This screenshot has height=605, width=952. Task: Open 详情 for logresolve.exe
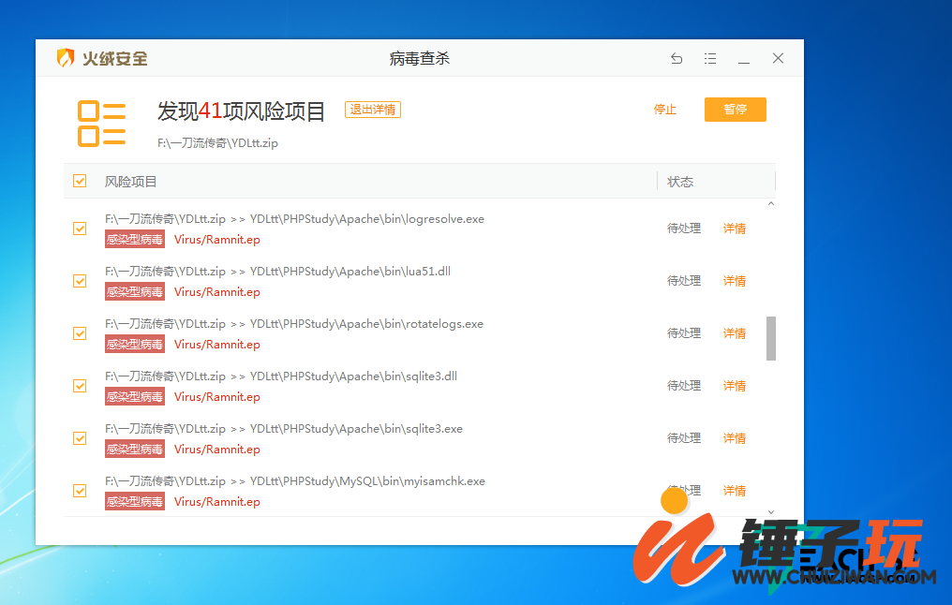tap(734, 229)
